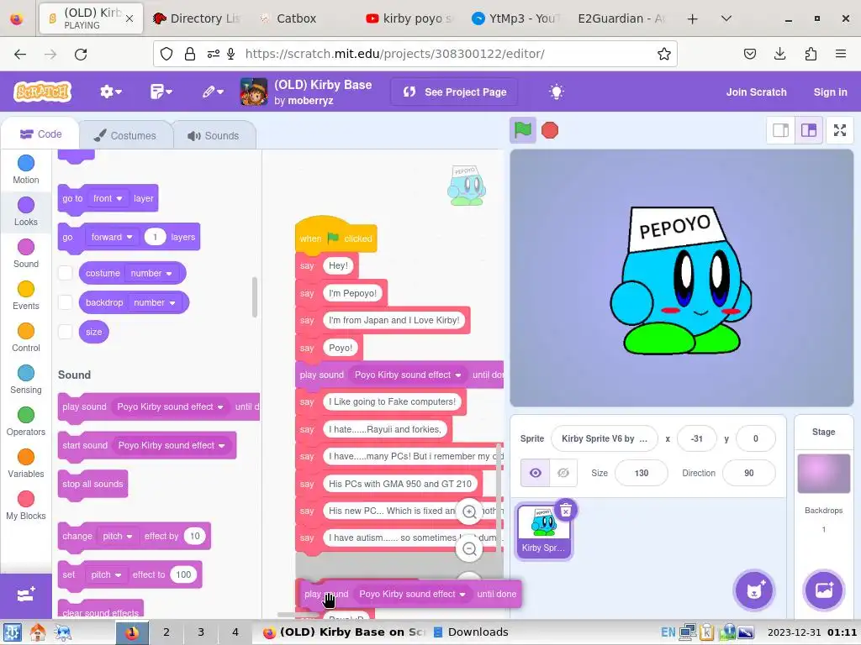Switch to large stage layout
861x645 pixels.
pyautogui.click(x=809, y=130)
